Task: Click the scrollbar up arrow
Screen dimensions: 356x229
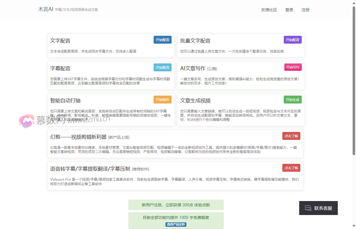Action: point(354,3)
